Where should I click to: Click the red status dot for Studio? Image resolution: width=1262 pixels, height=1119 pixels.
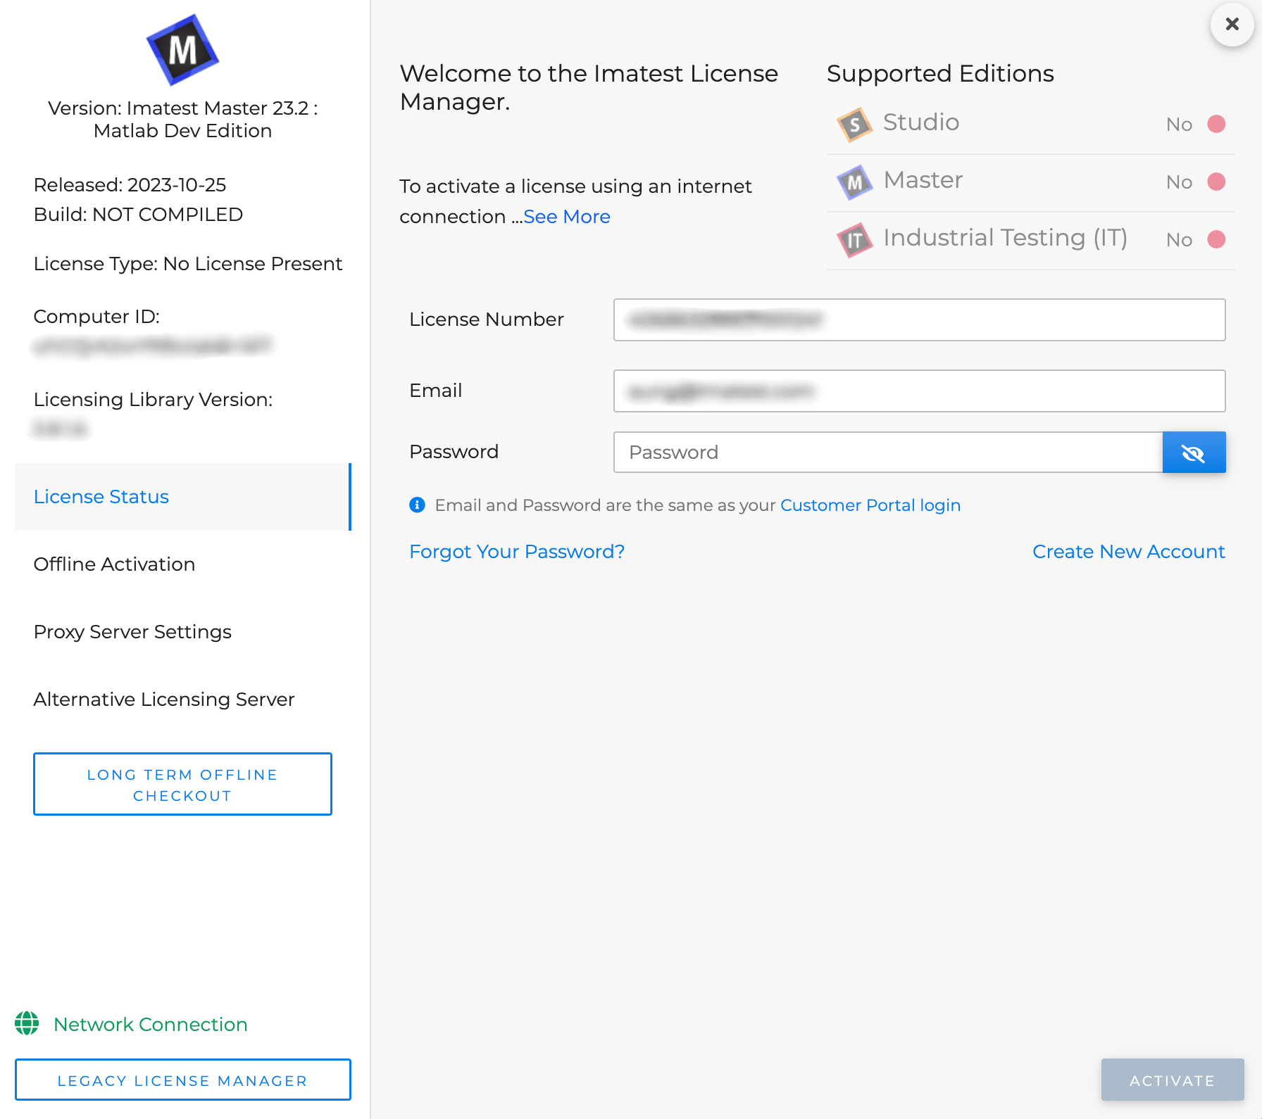(x=1216, y=124)
